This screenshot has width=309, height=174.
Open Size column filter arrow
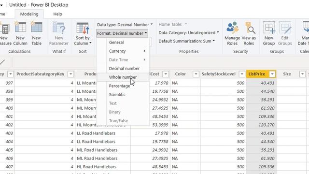tap(302, 74)
